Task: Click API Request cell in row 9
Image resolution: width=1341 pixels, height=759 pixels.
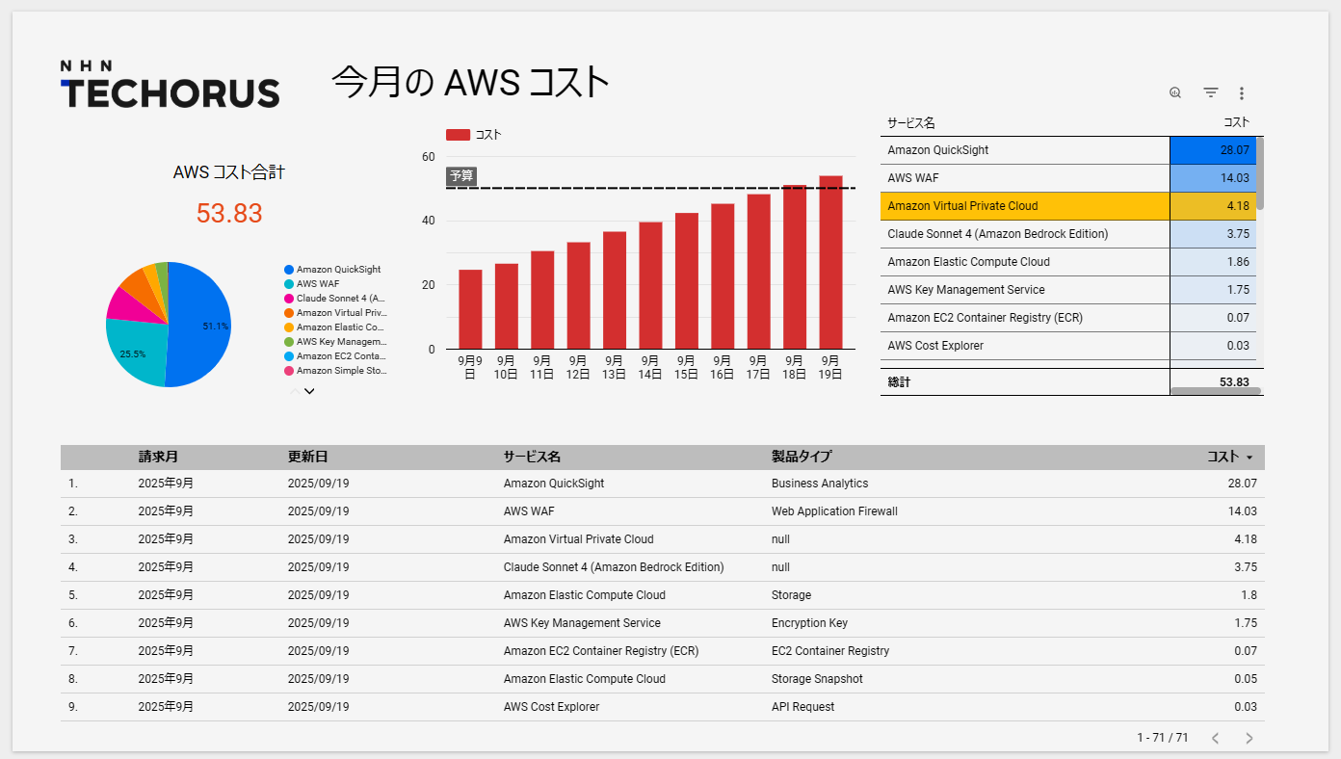Action: point(803,707)
